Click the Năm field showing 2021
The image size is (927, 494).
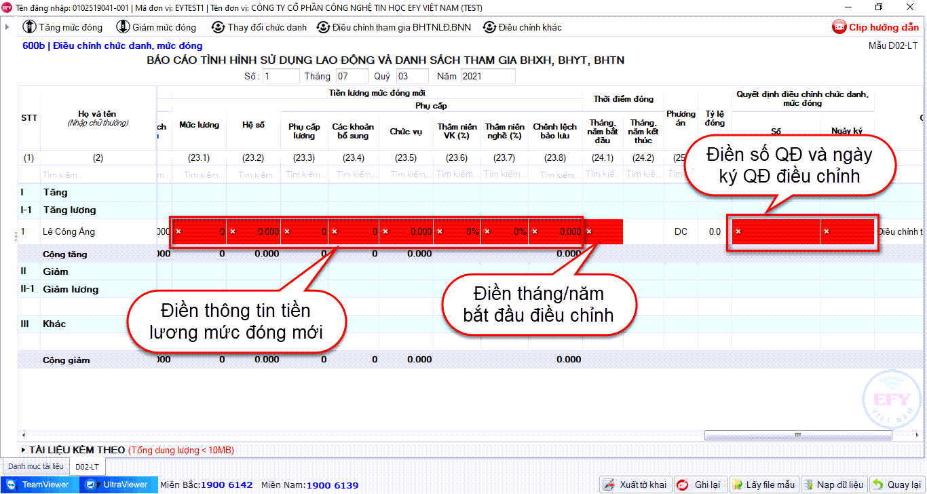pos(488,76)
